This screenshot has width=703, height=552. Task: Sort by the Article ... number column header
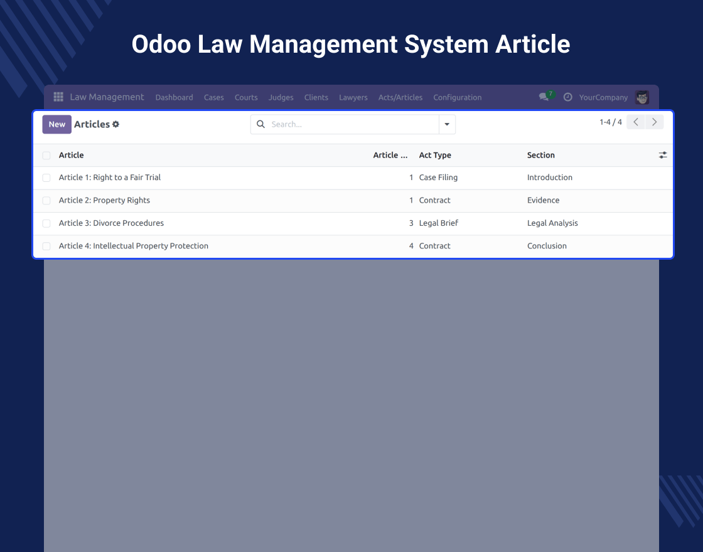pyautogui.click(x=390, y=155)
